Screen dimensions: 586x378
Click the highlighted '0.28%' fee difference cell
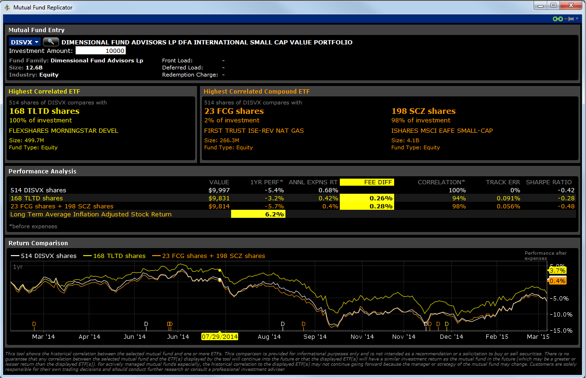point(367,206)
